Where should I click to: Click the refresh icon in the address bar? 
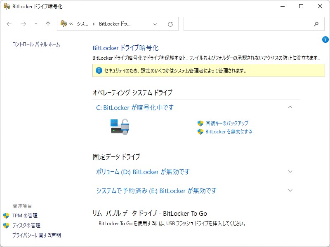pos(170,24)
